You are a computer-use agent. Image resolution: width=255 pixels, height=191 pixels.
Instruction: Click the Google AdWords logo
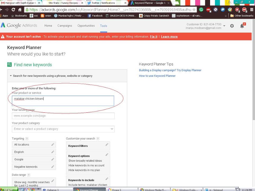pos(19,25)
